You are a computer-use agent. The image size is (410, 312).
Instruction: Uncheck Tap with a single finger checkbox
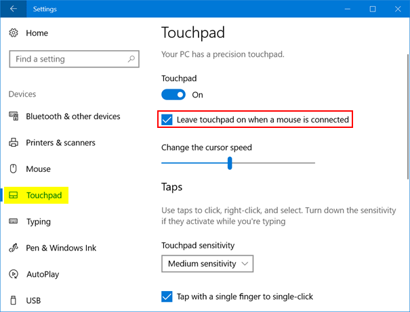click(167, 296)
